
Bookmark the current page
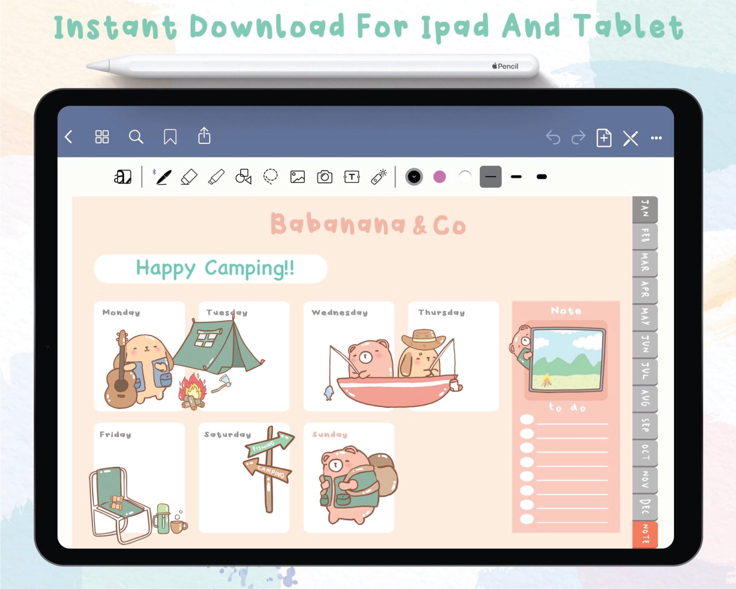[x=170, y=137]
